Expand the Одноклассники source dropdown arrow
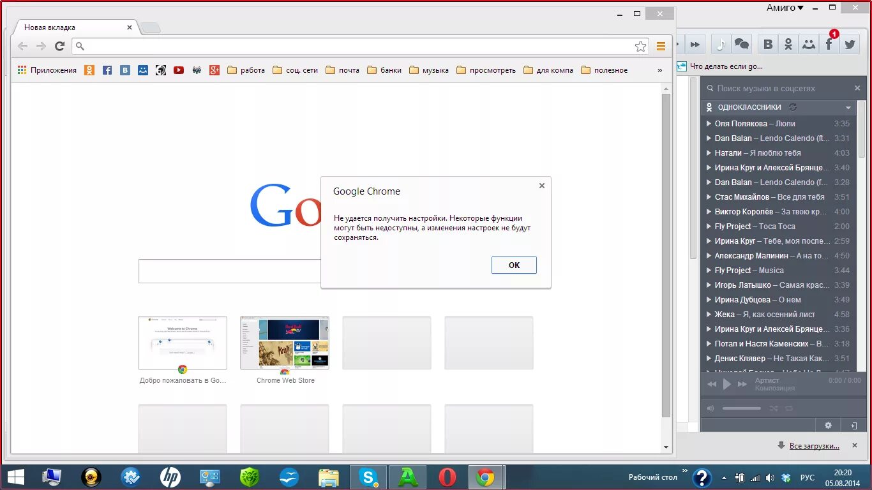Screen dimensions: 872x490 848,108
